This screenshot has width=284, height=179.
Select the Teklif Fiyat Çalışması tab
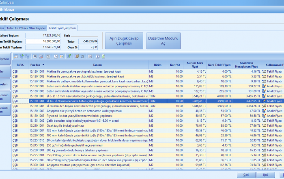(62, 28)
